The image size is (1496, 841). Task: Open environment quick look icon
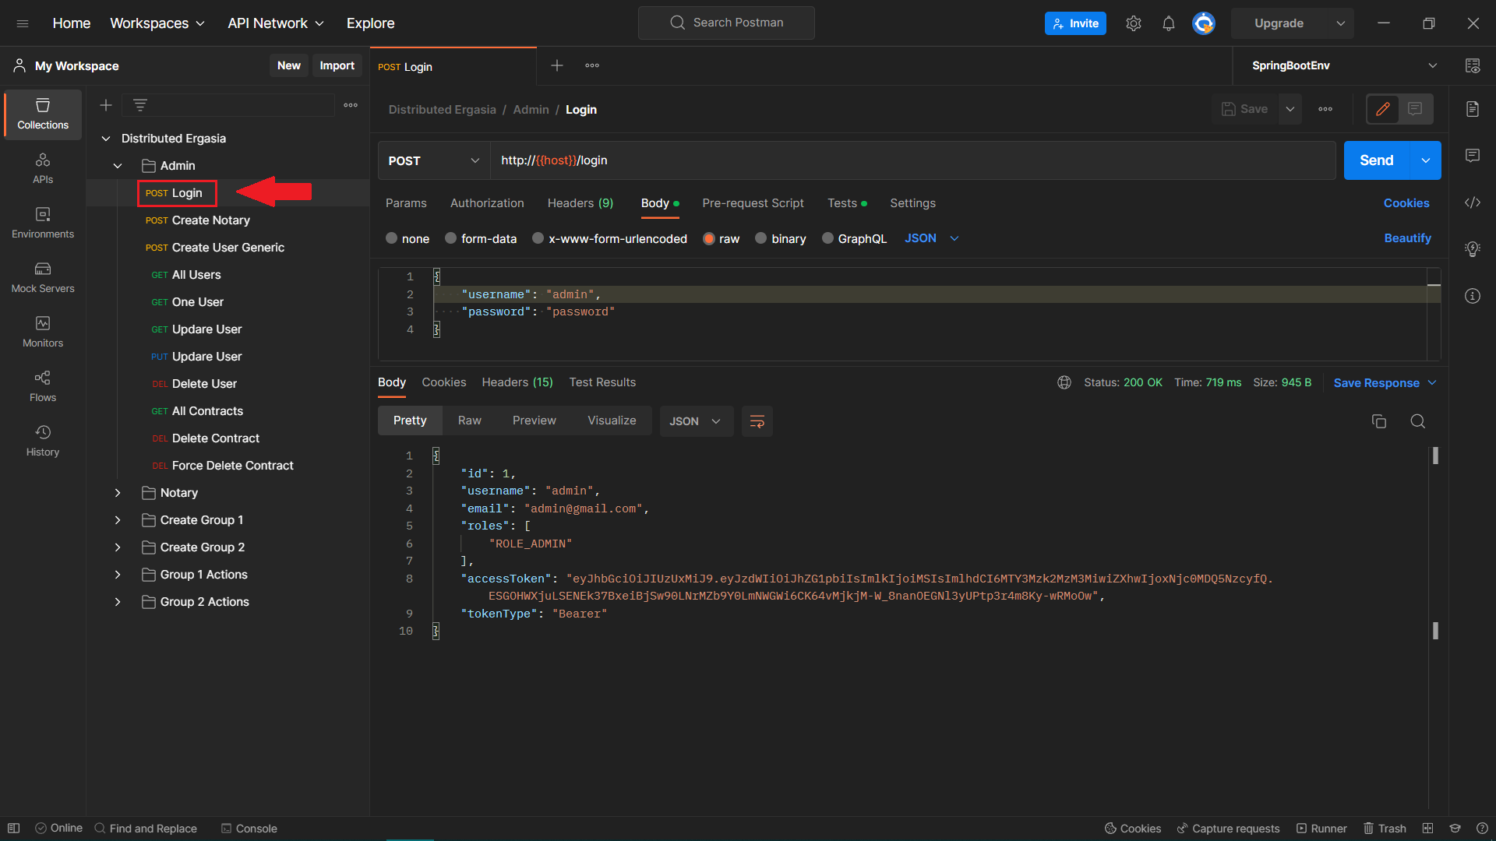tap(1473, 65)
